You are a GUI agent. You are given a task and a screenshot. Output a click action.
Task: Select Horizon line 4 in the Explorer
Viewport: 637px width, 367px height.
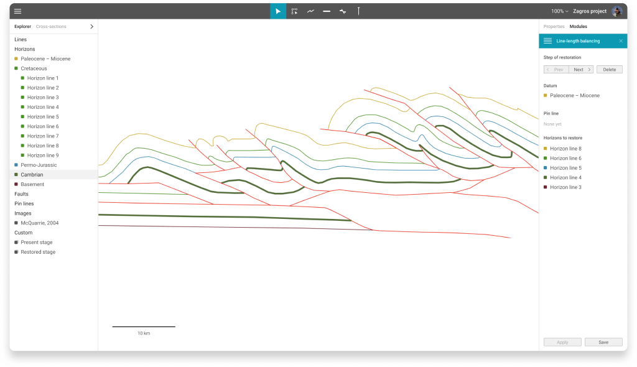pyautogui.click(x=43, y=107)
